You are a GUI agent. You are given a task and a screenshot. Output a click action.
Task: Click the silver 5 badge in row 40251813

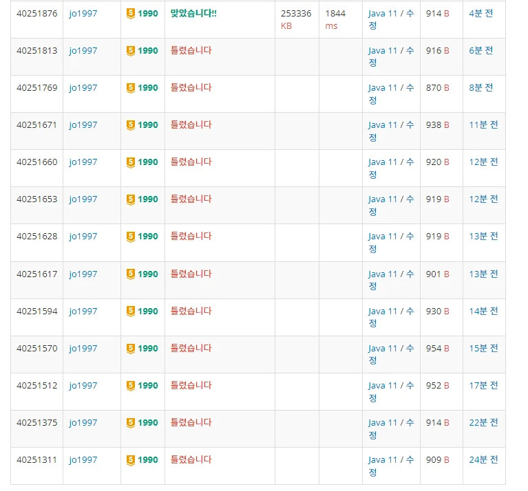pyautogui.click(x=131, y=51)
